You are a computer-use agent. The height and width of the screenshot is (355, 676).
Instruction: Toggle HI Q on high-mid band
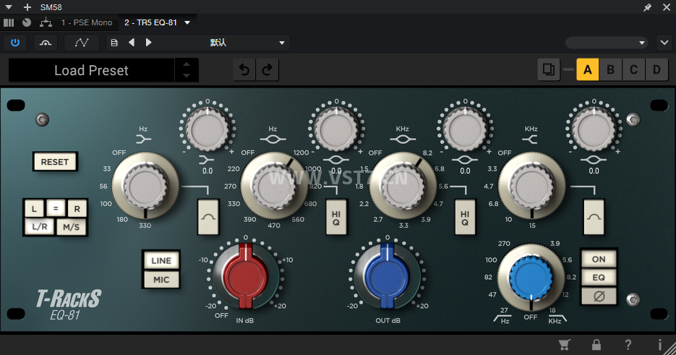click(x=465, y=217)
